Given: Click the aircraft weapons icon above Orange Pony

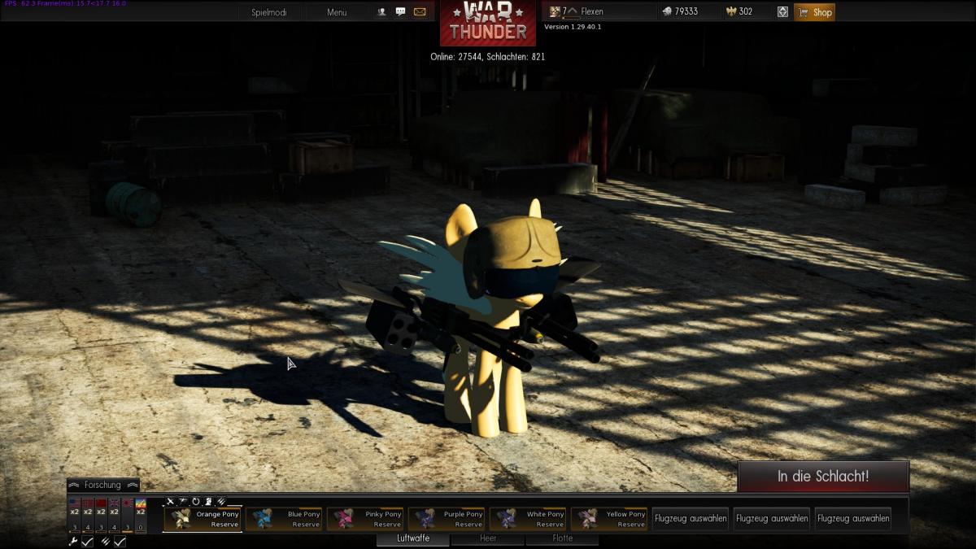Looking at the screenshot, I should (184, 502).
